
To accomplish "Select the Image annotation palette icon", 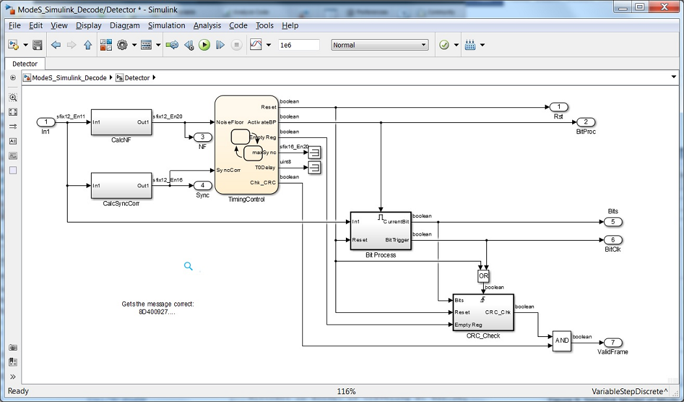I will [x=13, y=156].
